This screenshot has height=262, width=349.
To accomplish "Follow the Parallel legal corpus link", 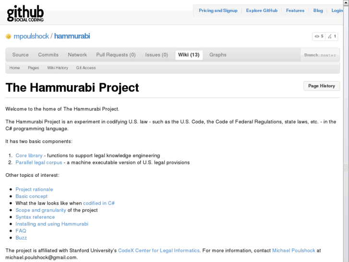I will coord(38,162).
